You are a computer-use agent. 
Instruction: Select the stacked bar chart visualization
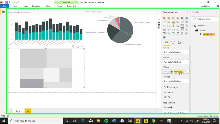[164, 18]
